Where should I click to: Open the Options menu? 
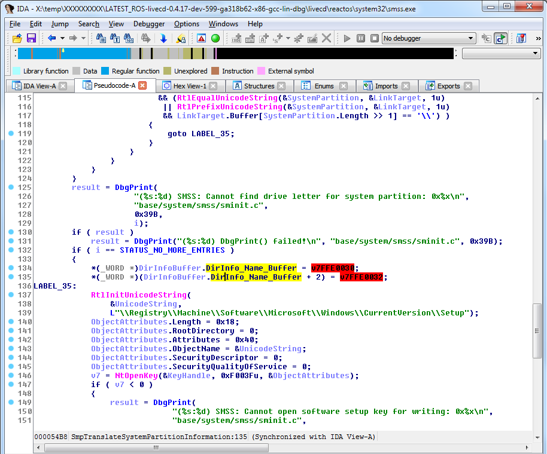click(x=187, y=24)
